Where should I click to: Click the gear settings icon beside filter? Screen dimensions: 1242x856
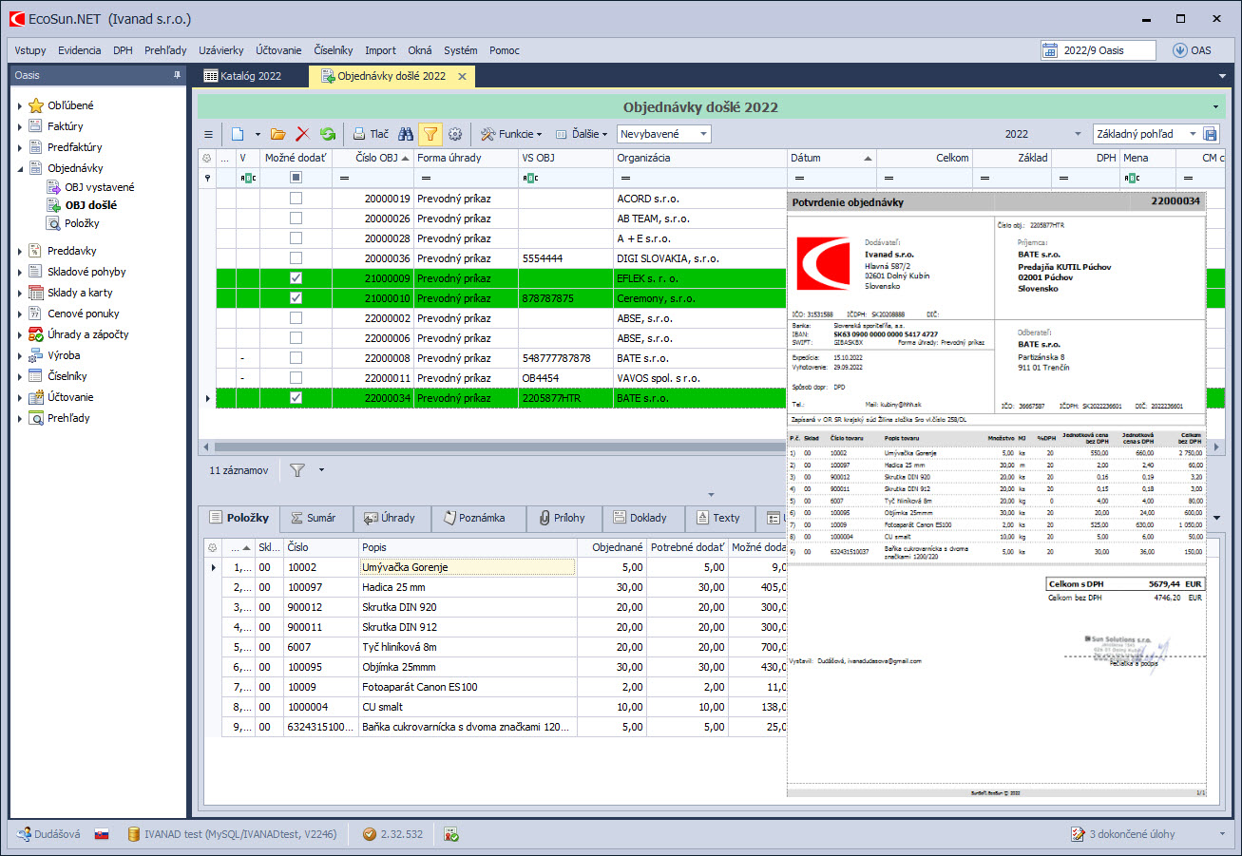pyautogui.click(x=454, y=135)
